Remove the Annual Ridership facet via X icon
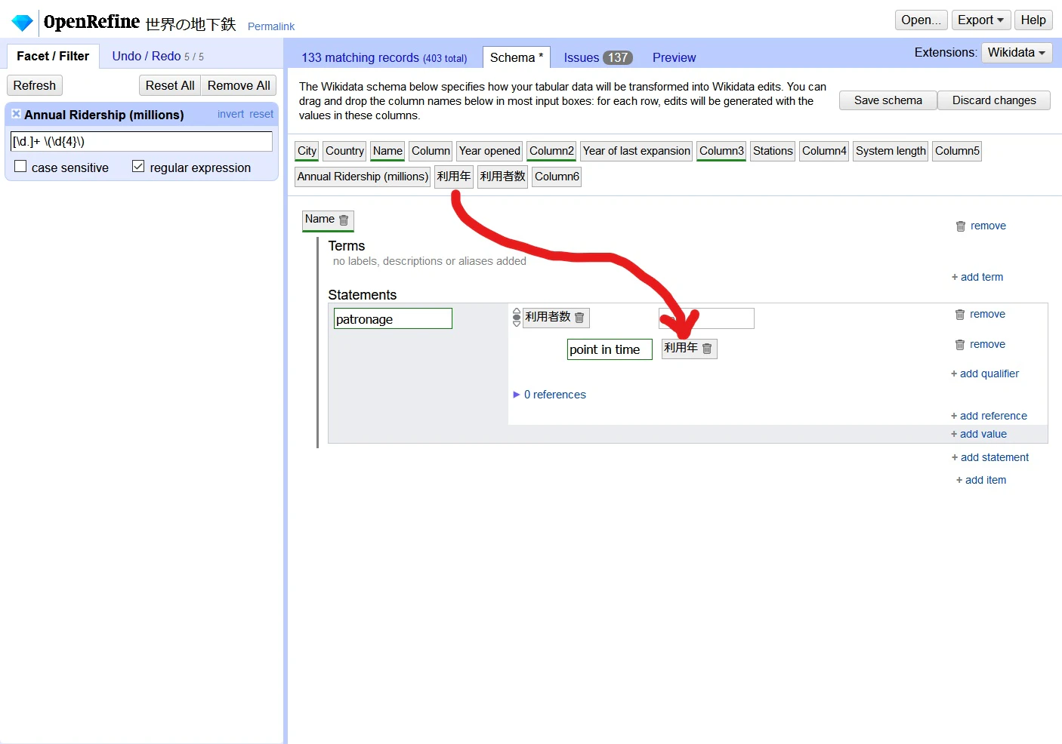The height and width of the screenshot is (744, 1062). coord(16,114)
